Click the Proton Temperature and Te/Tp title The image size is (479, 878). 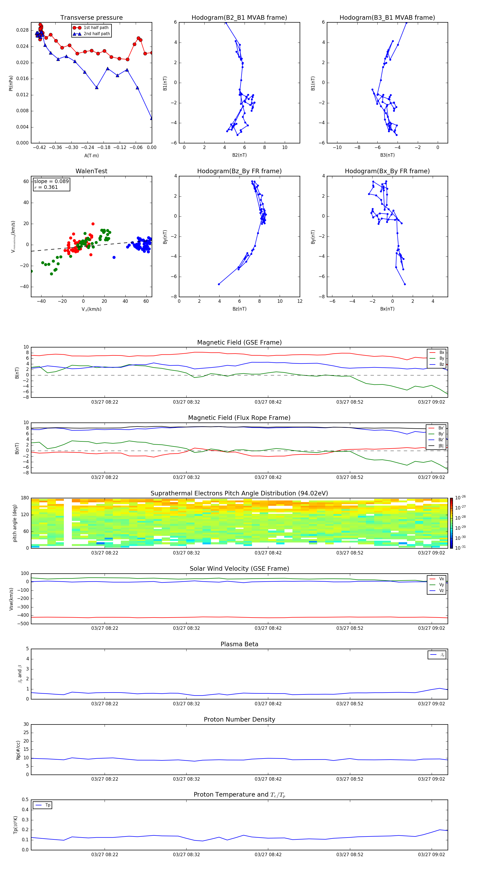tap(239, 794)
